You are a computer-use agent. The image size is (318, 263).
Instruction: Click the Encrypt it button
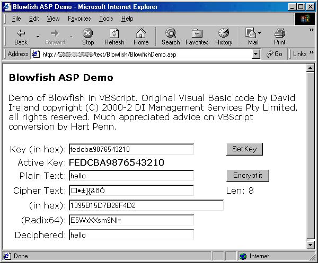point(248,175)
